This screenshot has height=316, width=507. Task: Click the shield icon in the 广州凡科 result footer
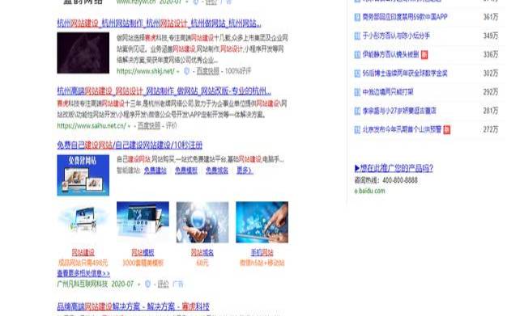147,284
